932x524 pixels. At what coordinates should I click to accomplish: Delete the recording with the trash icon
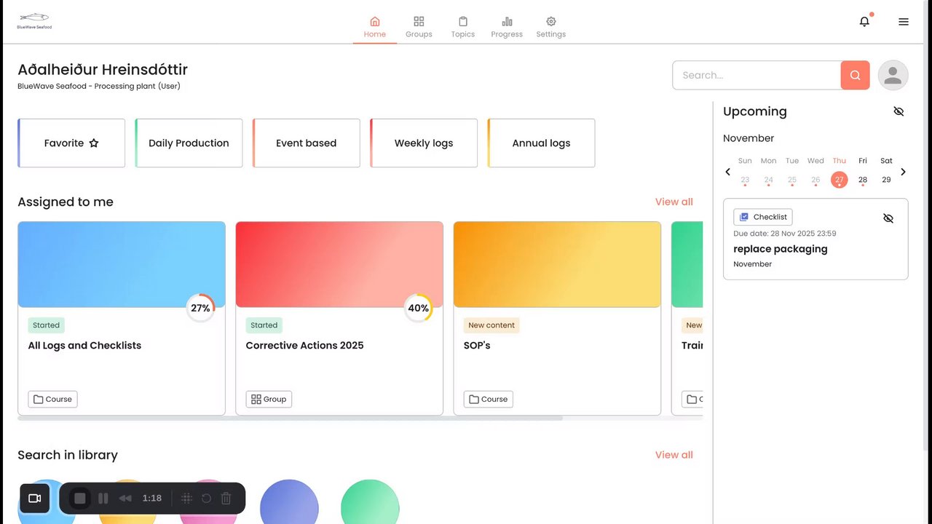point(226,499)
